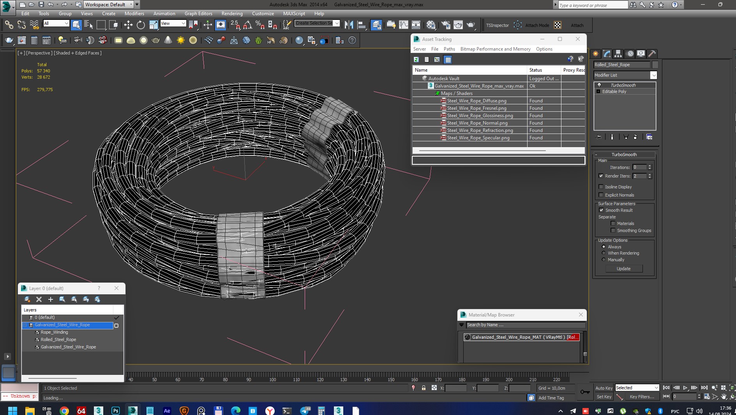The image size is (736, 415).
Task: Open the Hierarchy command panel tab
Action: 618,54
